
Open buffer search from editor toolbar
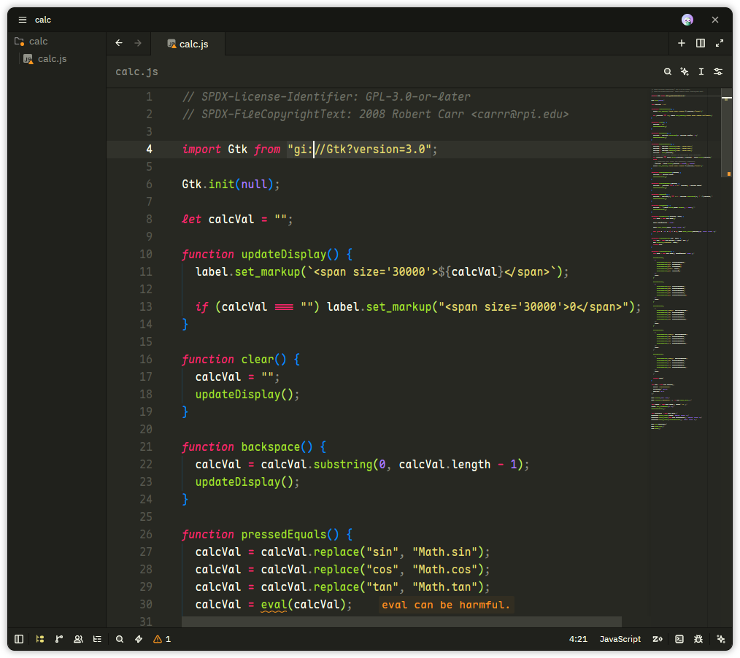tap(667, 71)
